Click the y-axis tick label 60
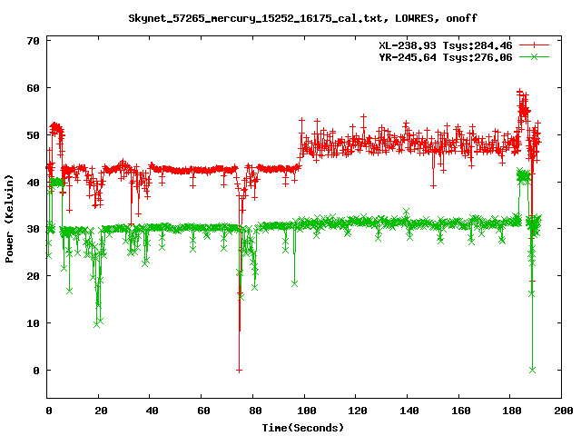The width and height of the screenshot is (581, 436). coord(34,88)
